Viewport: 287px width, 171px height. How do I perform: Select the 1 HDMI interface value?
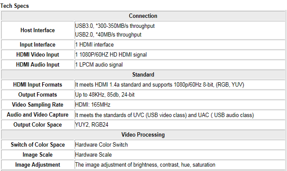point(94,45)
